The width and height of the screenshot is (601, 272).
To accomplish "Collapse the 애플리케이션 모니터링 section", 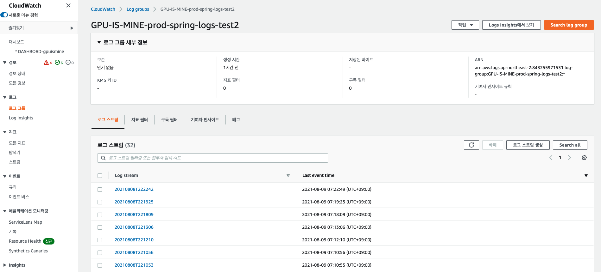I will pos(5,211).
